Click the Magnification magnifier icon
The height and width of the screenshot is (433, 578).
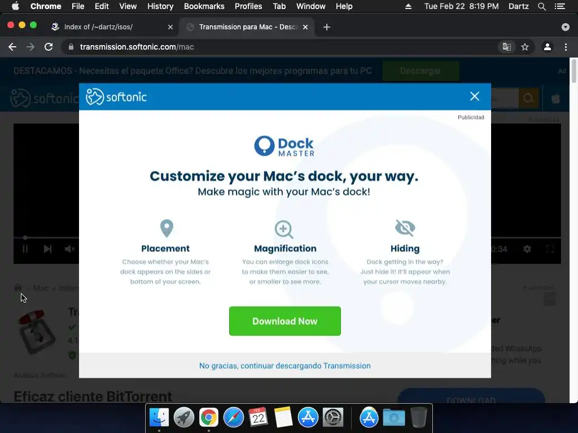click(284, 229)
